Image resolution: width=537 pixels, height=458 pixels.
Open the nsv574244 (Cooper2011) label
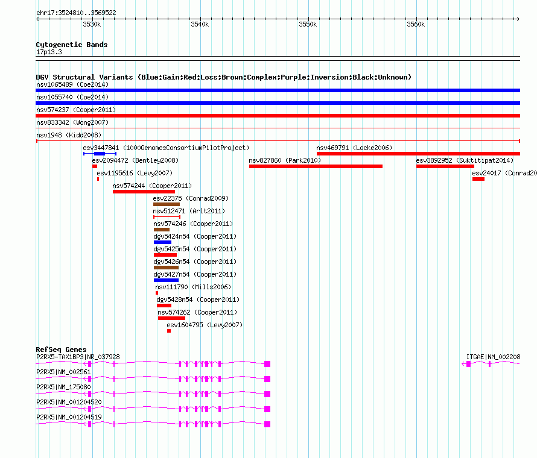click(x=152, y=186)
